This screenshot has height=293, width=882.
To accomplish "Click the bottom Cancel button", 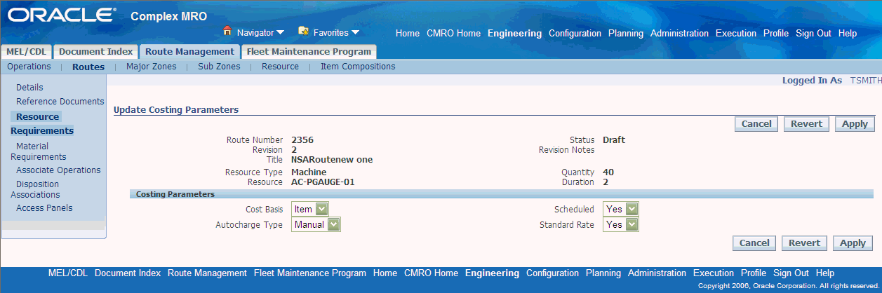I will pyautogui.click(x=754, y=243).
